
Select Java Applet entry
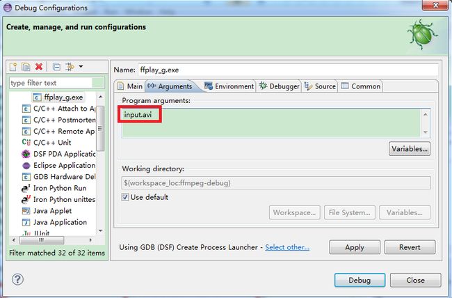click(x=52, y=211)
